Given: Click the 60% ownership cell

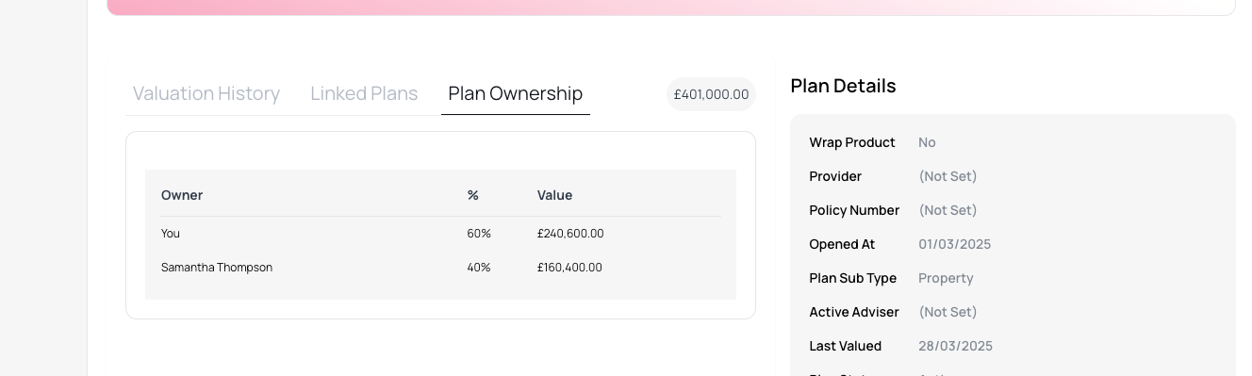Looking at the screenshot, I should coord(479,234).
